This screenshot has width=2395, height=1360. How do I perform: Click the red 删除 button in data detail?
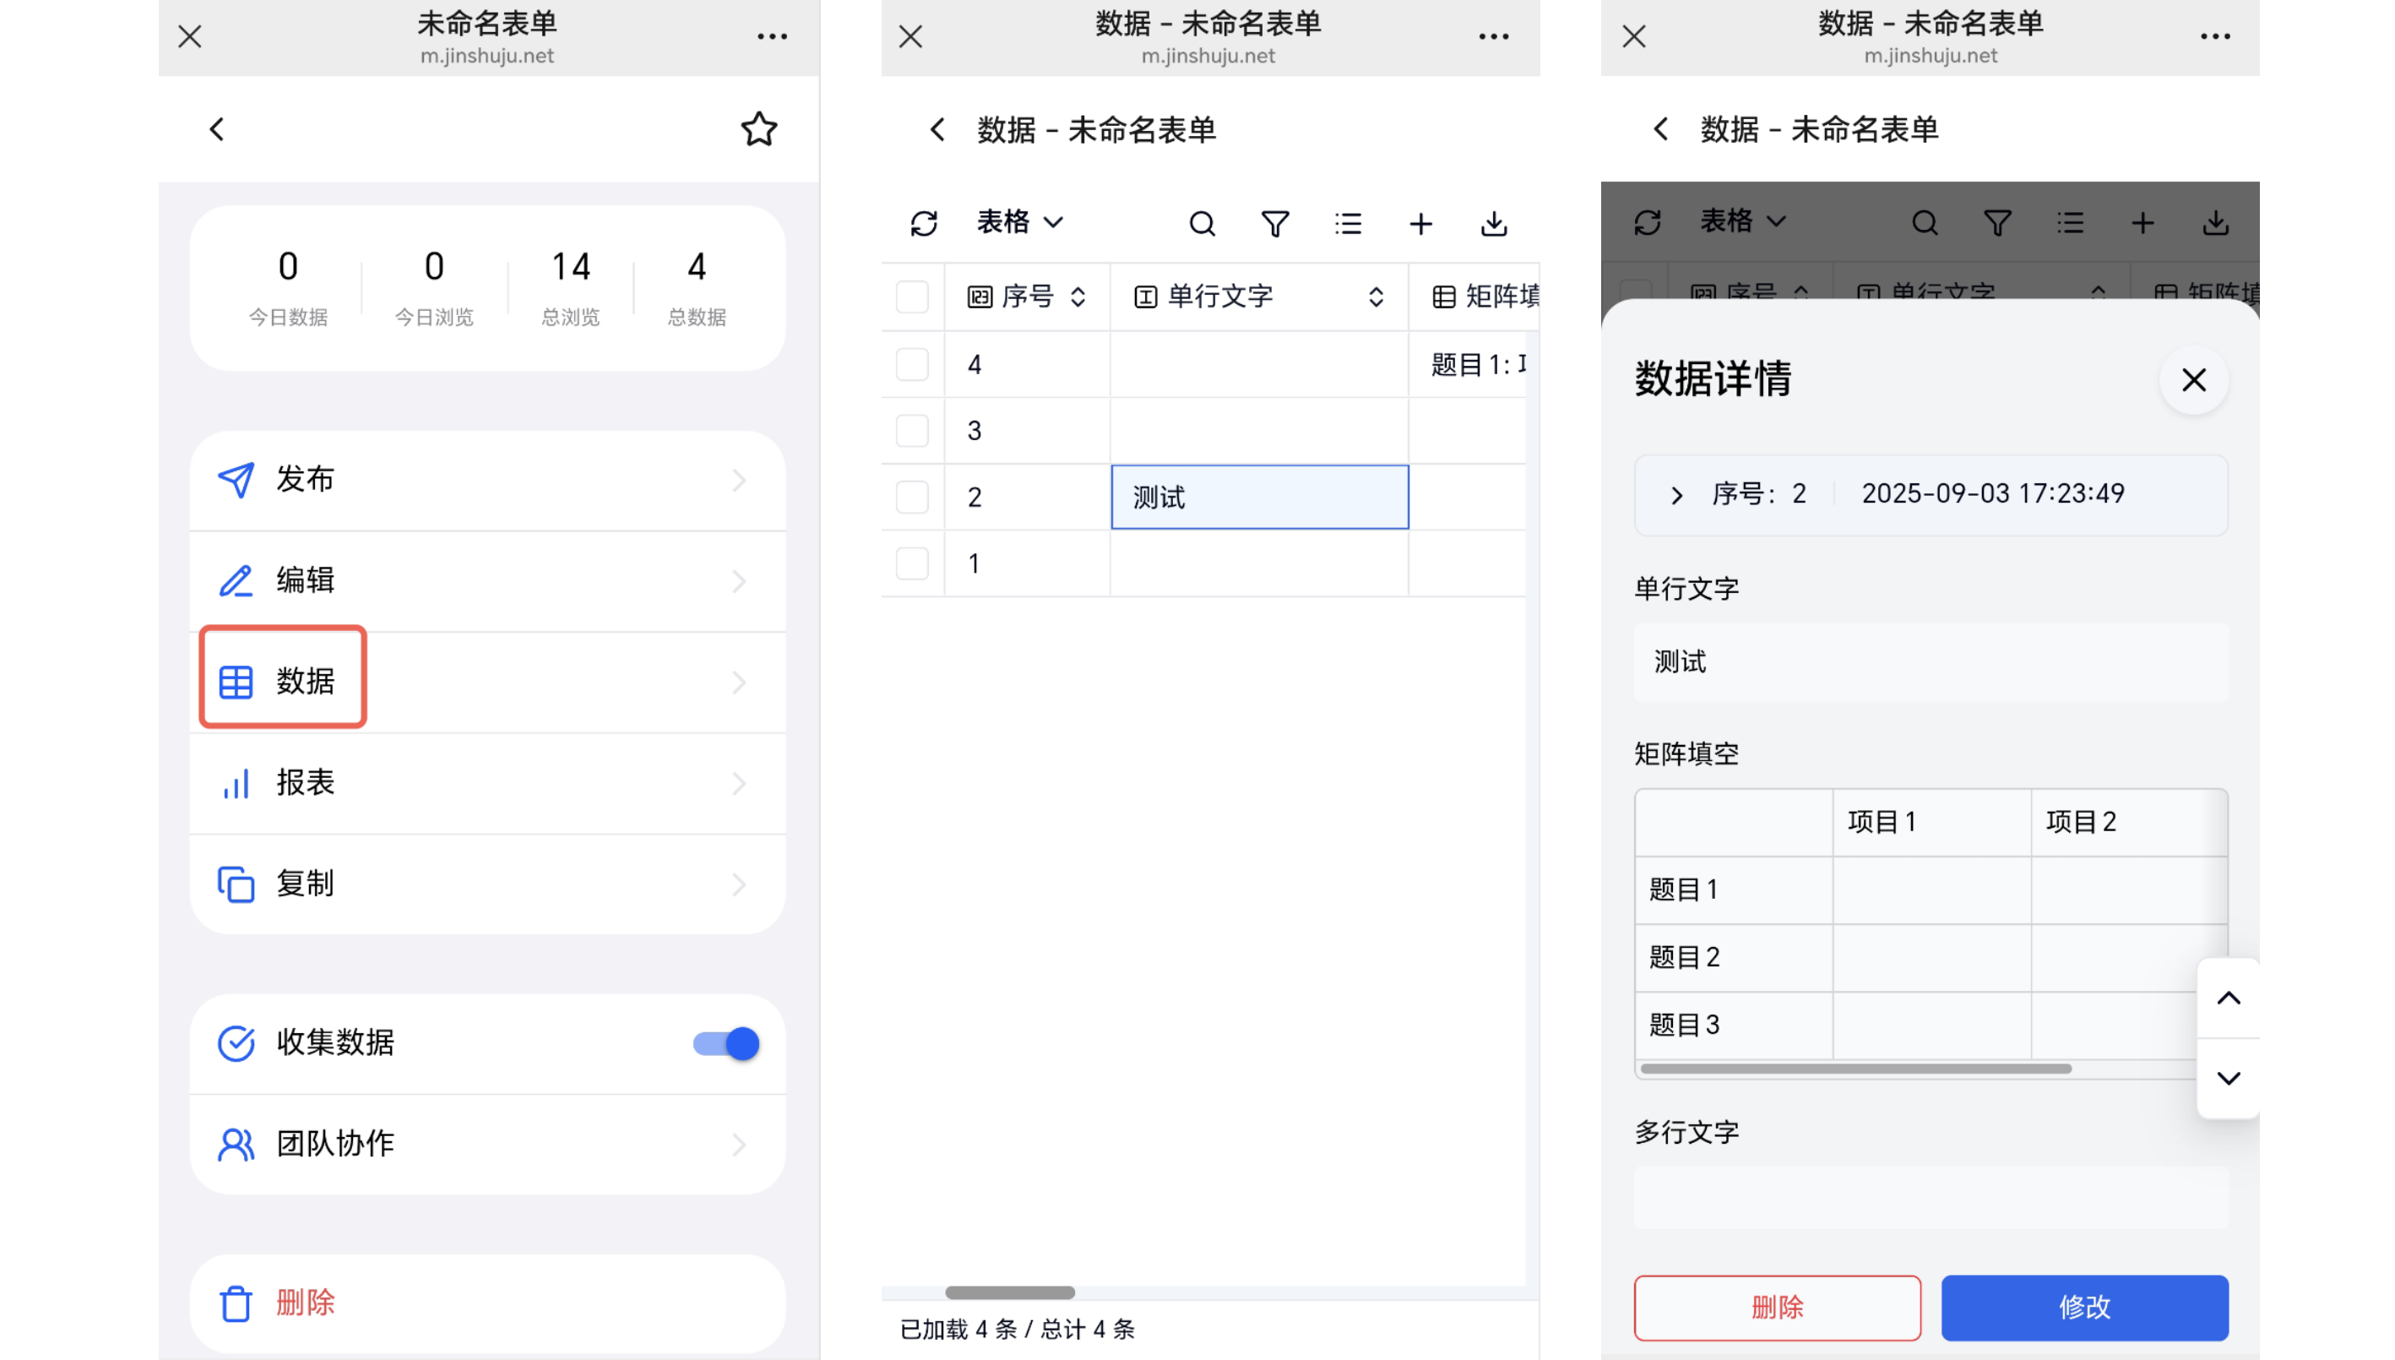click(1776, 1307)
